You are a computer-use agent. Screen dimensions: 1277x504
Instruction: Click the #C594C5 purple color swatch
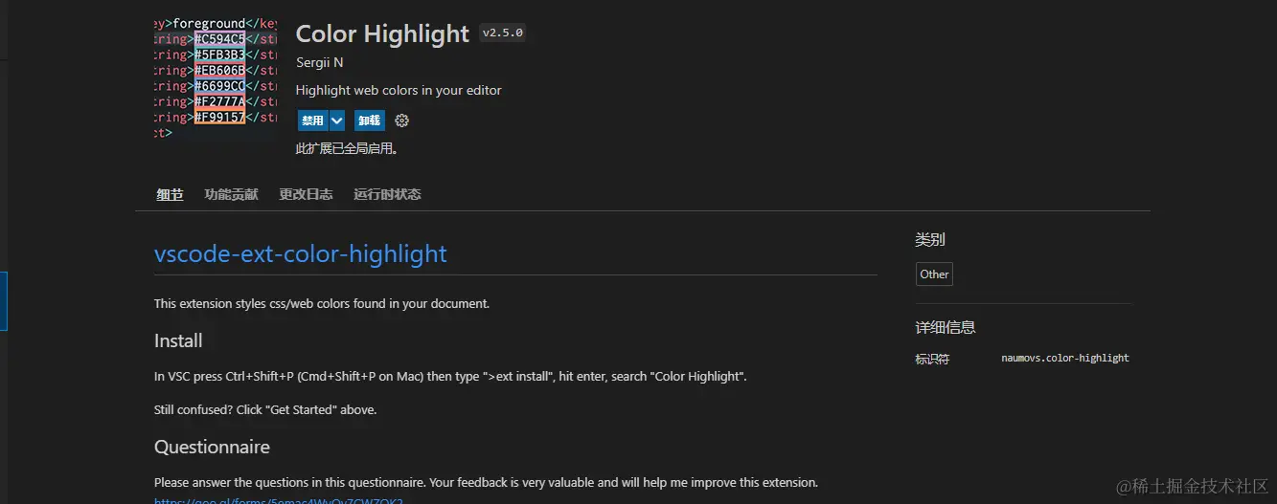(x=219, y=39)
